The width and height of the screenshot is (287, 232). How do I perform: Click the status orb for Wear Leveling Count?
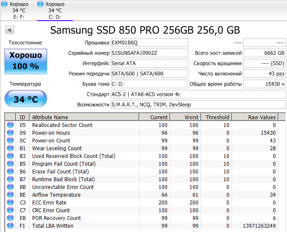click(10, 148)
